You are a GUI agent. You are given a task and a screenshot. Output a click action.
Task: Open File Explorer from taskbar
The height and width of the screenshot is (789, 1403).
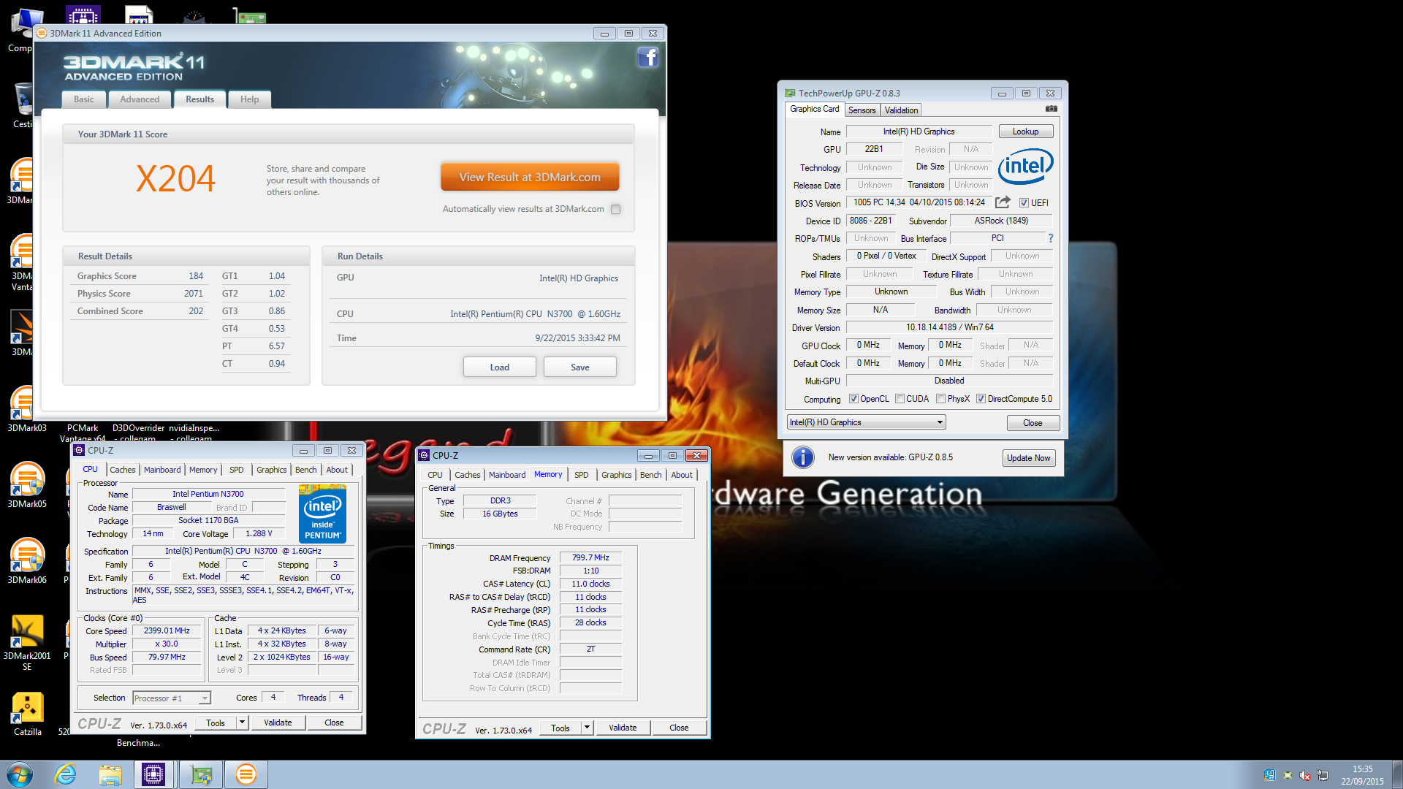point(110,774)
